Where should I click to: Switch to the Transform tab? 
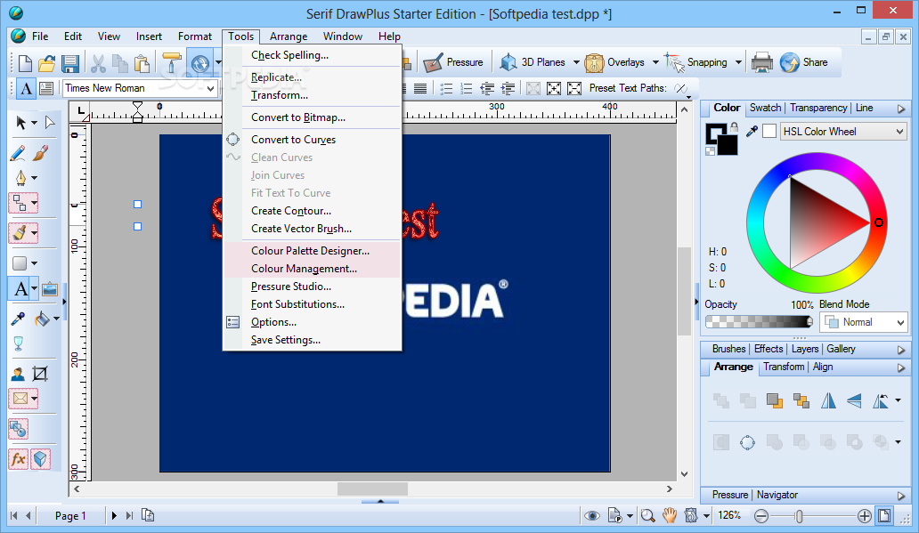tap(784, 367)
